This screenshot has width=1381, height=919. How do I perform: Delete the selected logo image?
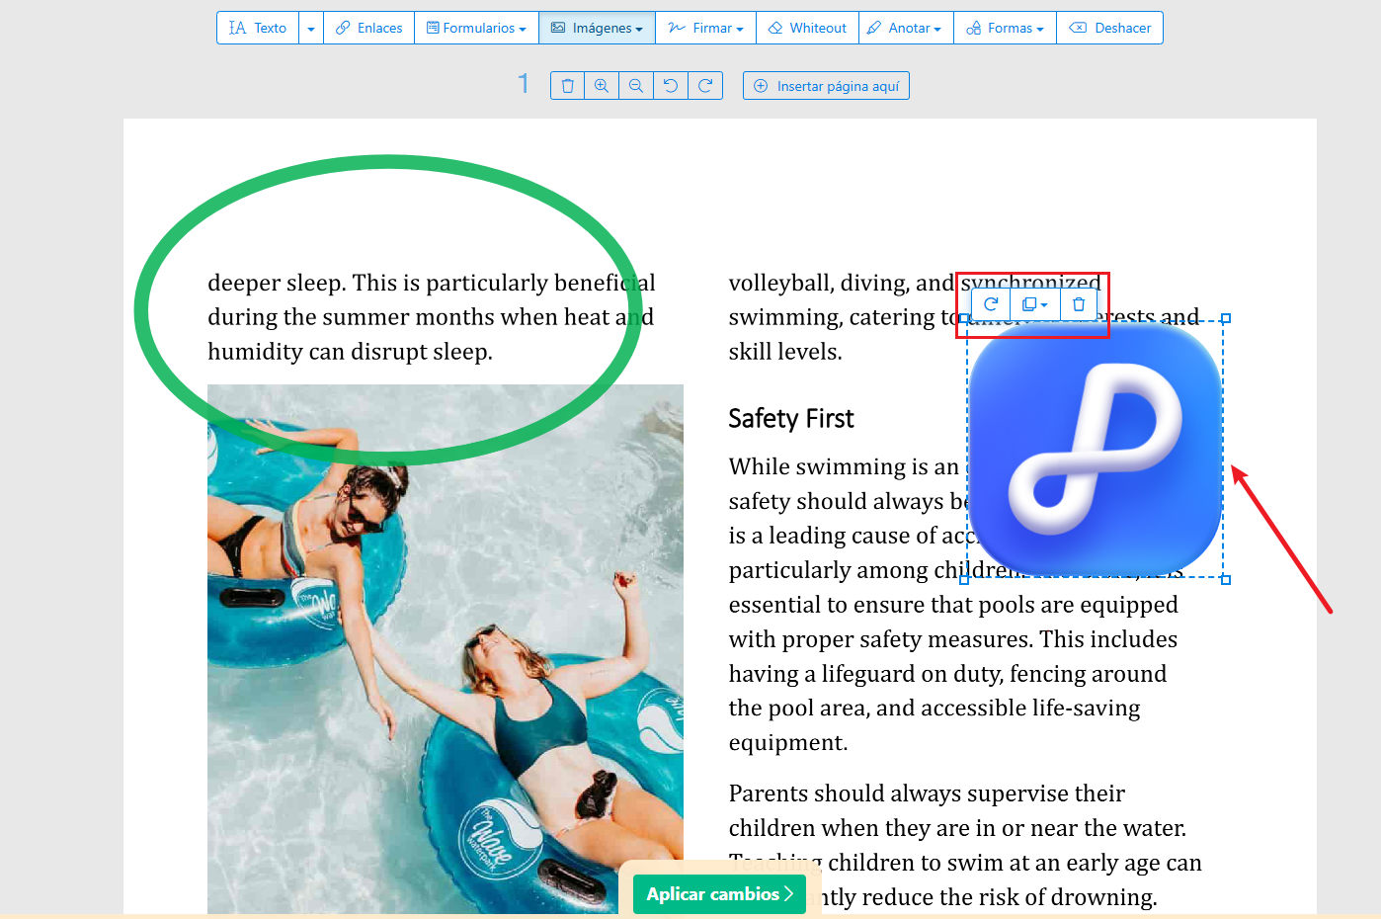pyautogui.click(x=1079, y=304)
